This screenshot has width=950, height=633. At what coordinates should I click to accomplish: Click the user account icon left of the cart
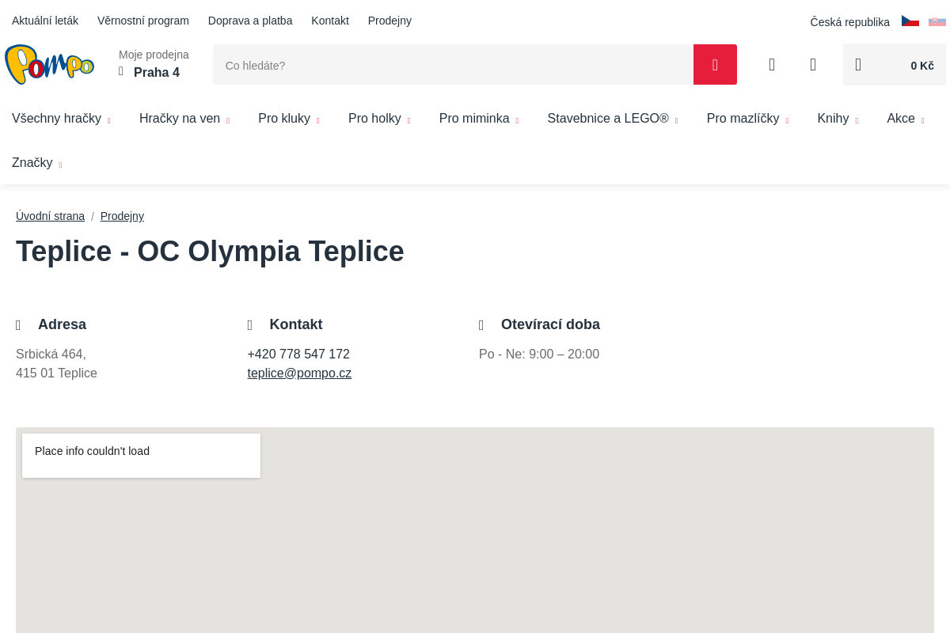pyautogui.click(x=813, y=65)
